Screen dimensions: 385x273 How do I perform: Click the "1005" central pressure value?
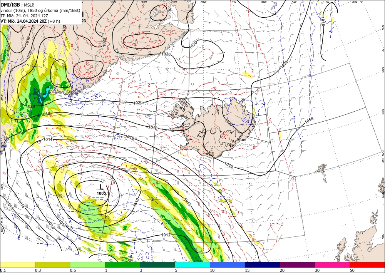point(101,193)
